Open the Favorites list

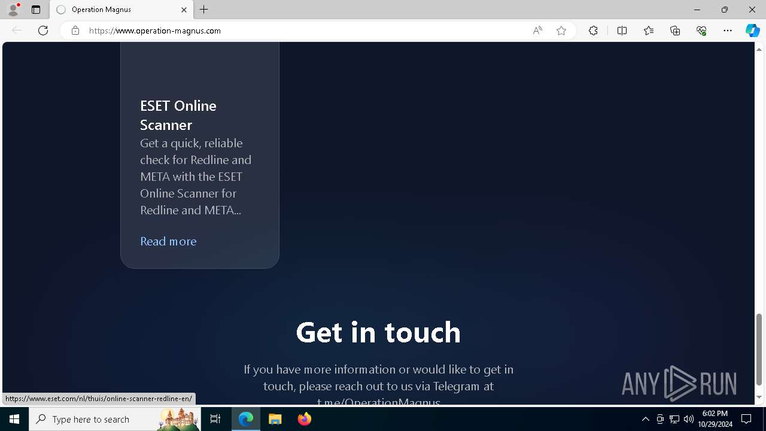pos(649,31)
